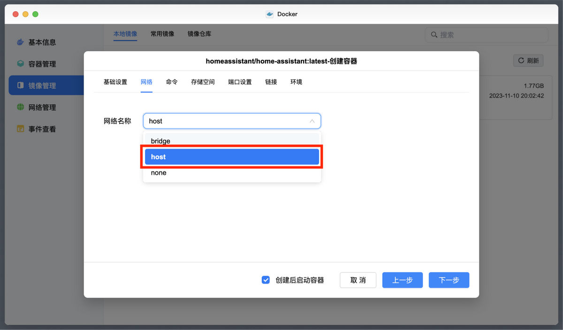Click the 刷新 button
The height and width of the screenshot is (330, 563).
tap(529, 60)
